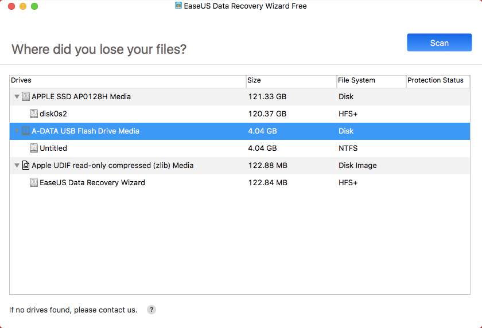The width and height of the screenshot is (482, 328).
Task: Click the EaseUS title bar app icon
Action: tap(178, 6)
